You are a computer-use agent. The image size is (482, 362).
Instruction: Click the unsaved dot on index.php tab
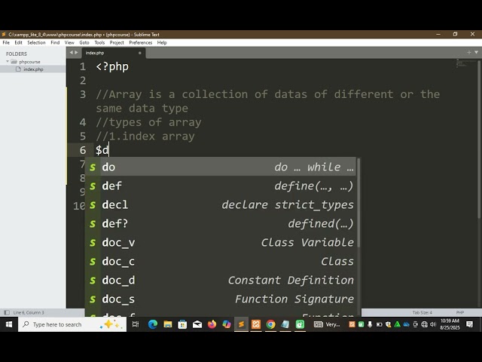(x=140, y=53)
